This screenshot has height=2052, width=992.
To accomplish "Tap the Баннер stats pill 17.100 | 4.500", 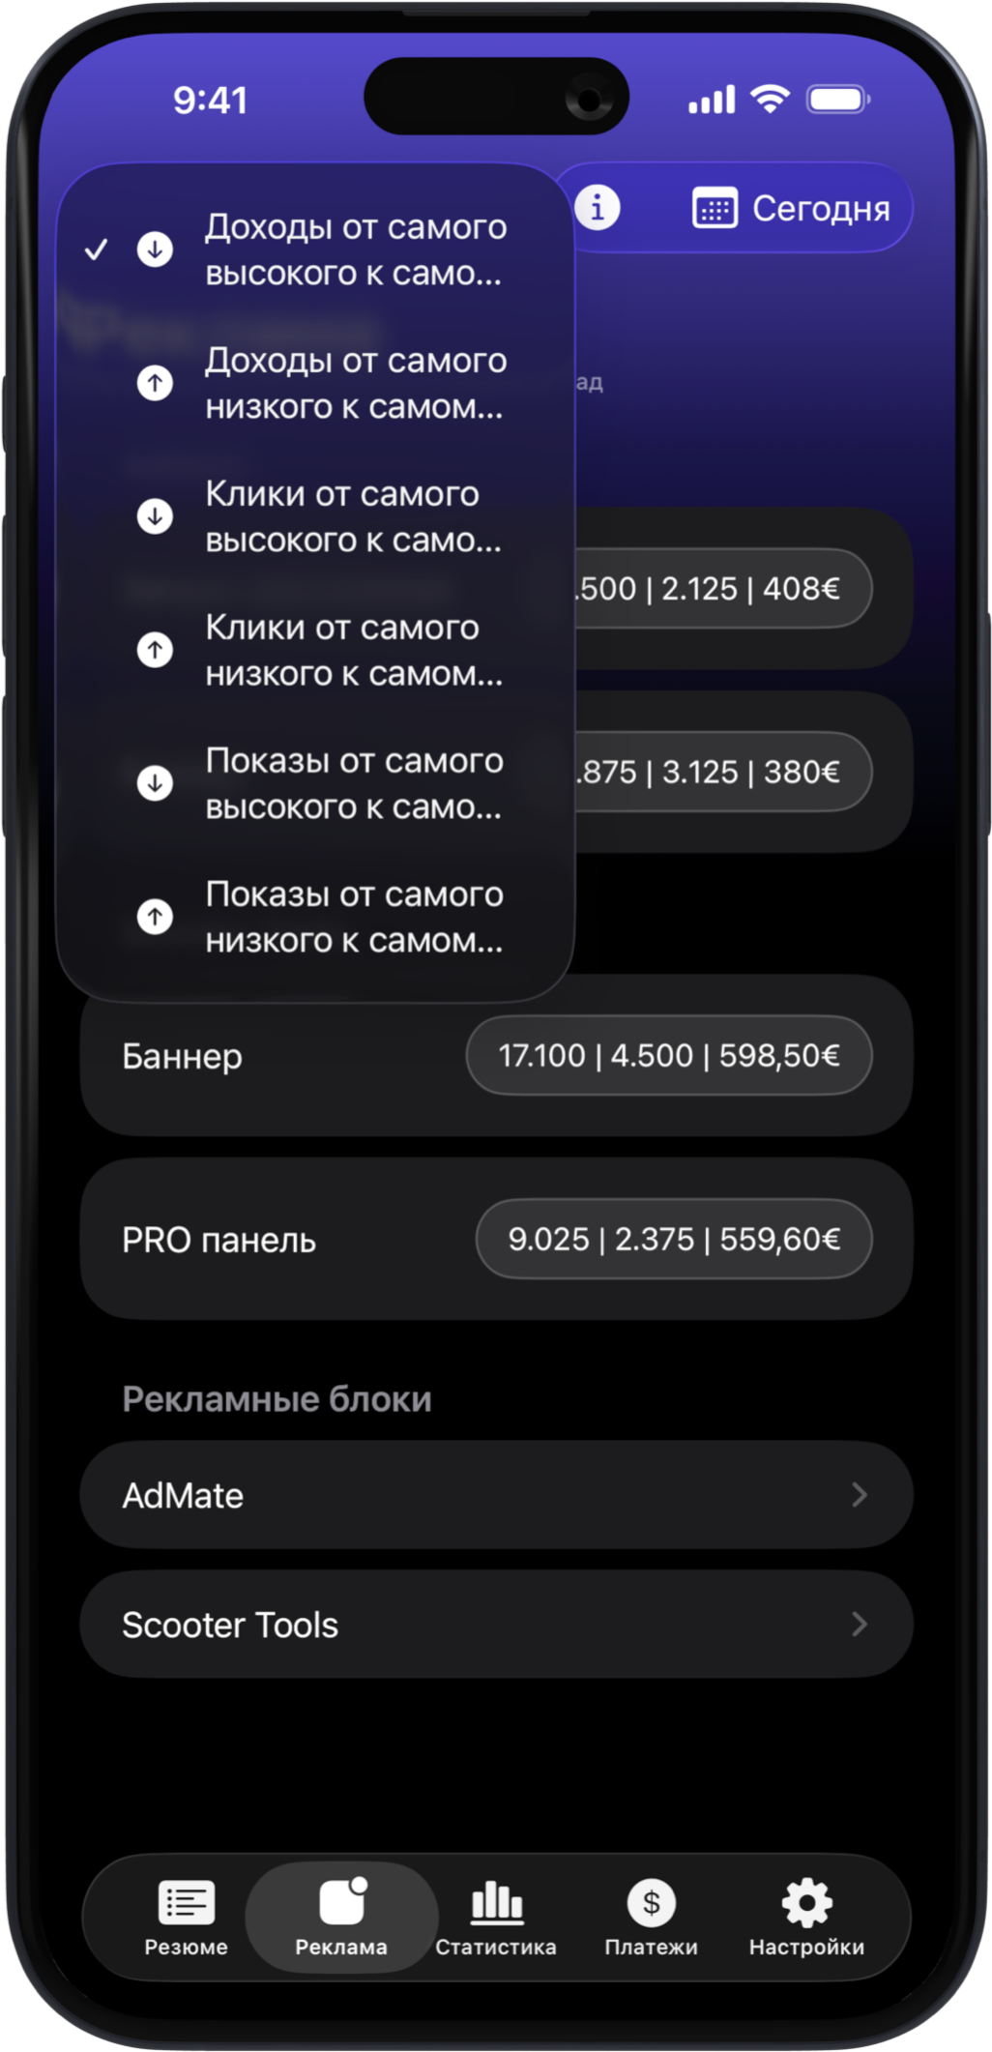I will (x=669, y=1055).
